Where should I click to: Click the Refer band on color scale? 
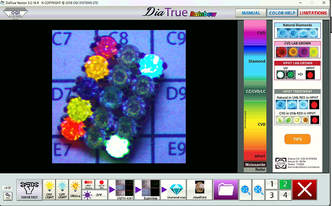255,170
